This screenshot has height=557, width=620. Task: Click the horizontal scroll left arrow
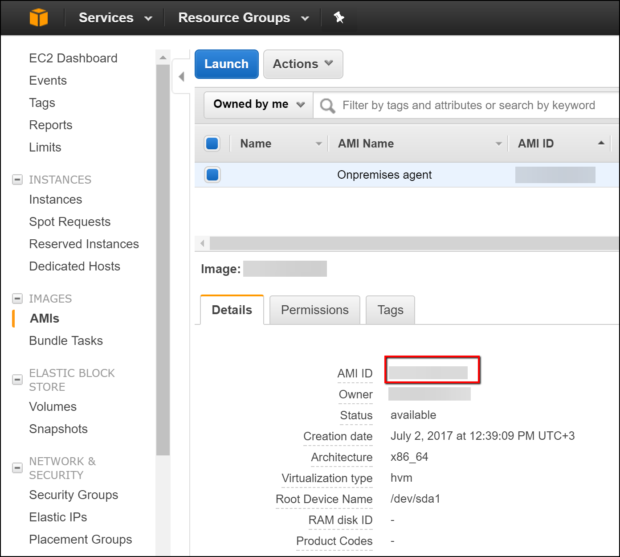pos(203,243)
